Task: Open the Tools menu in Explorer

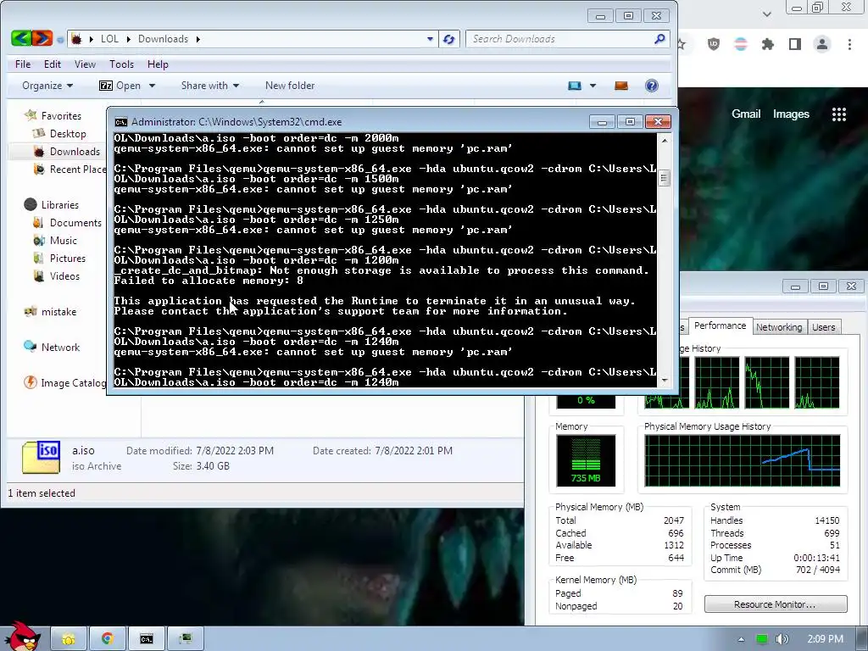Action: point(121,64)
